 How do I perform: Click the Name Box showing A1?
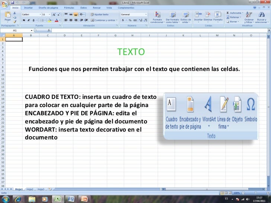click(x=17, y=30)
